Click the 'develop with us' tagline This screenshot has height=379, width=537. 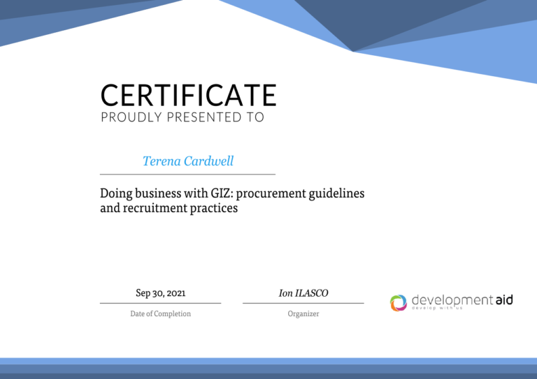click(437, 309)
